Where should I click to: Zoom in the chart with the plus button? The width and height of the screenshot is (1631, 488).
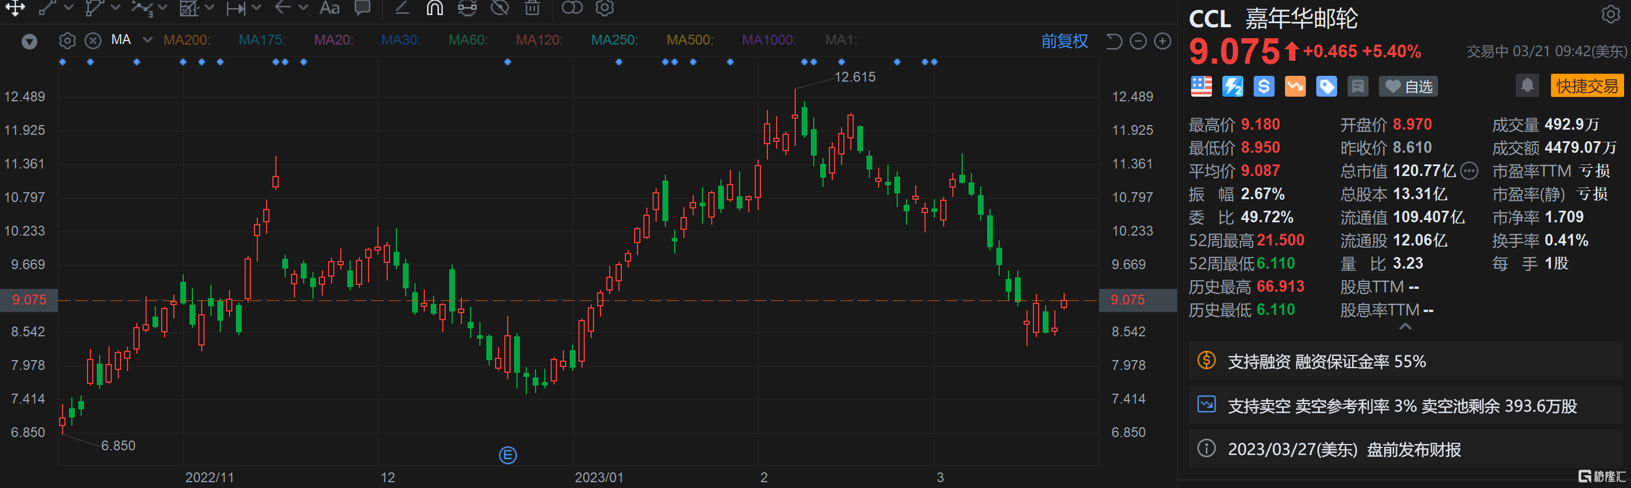tap(1163, 41)
